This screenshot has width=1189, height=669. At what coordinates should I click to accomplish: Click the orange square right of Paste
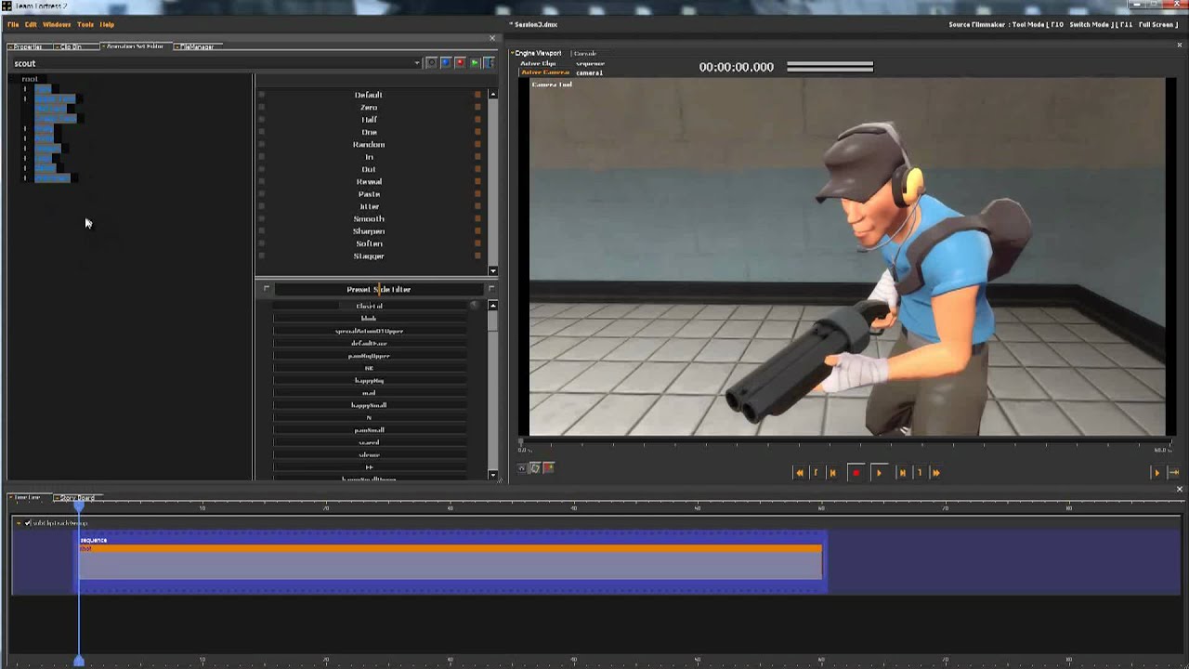pos(478,194)
